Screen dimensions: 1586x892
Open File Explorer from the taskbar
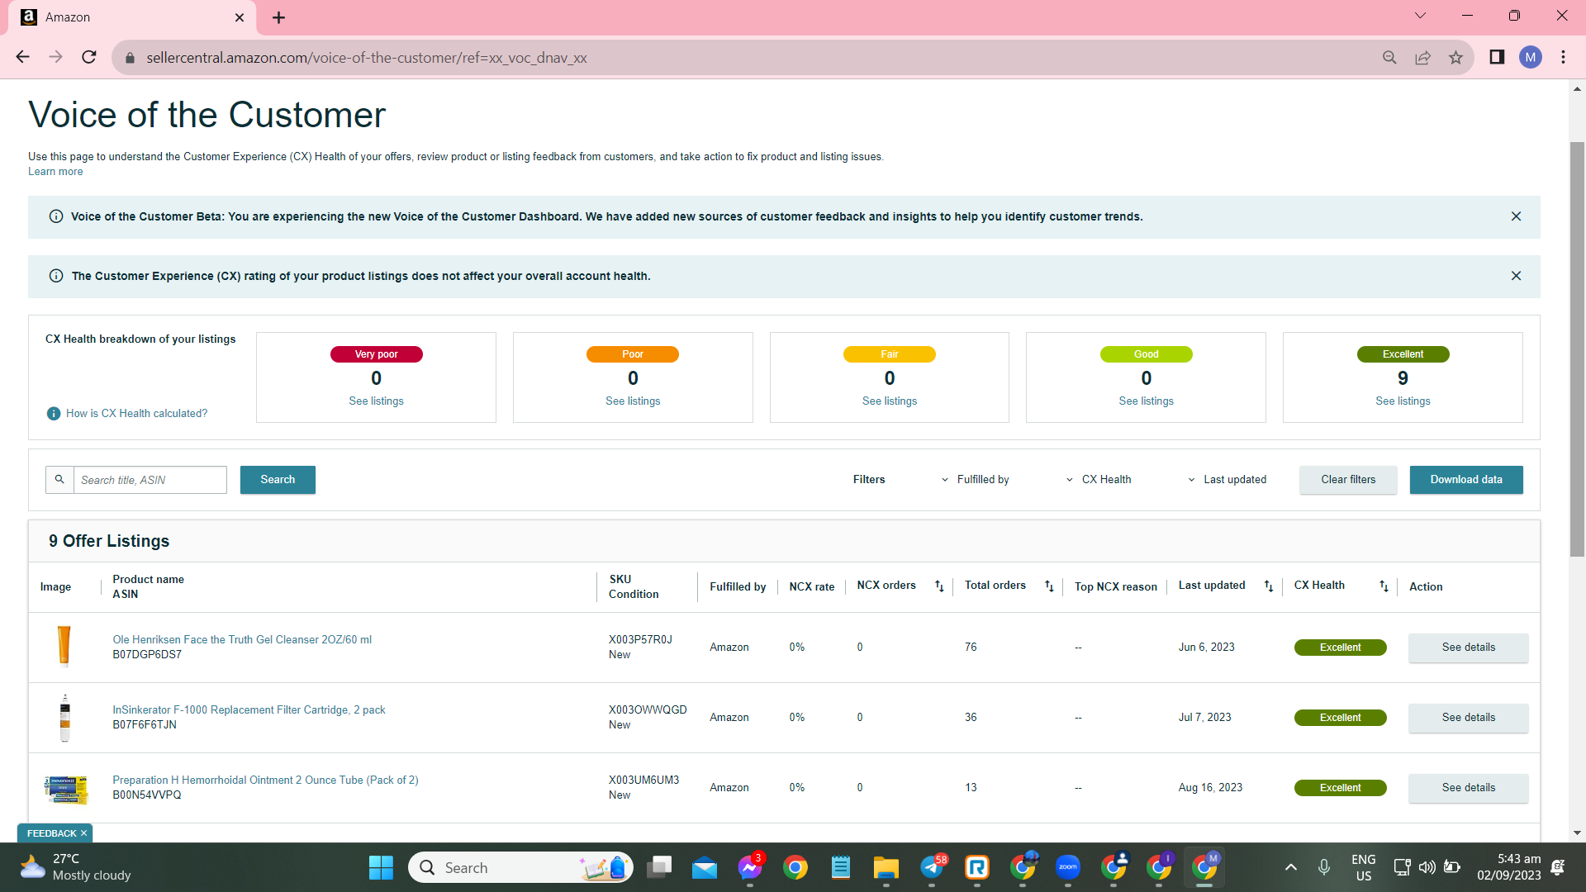[x=886, y=867]
